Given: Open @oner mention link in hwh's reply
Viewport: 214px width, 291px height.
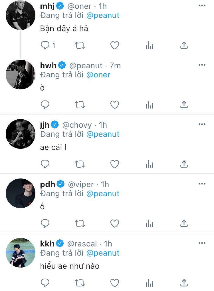Looking at the screenshot, I should [98, 75].
